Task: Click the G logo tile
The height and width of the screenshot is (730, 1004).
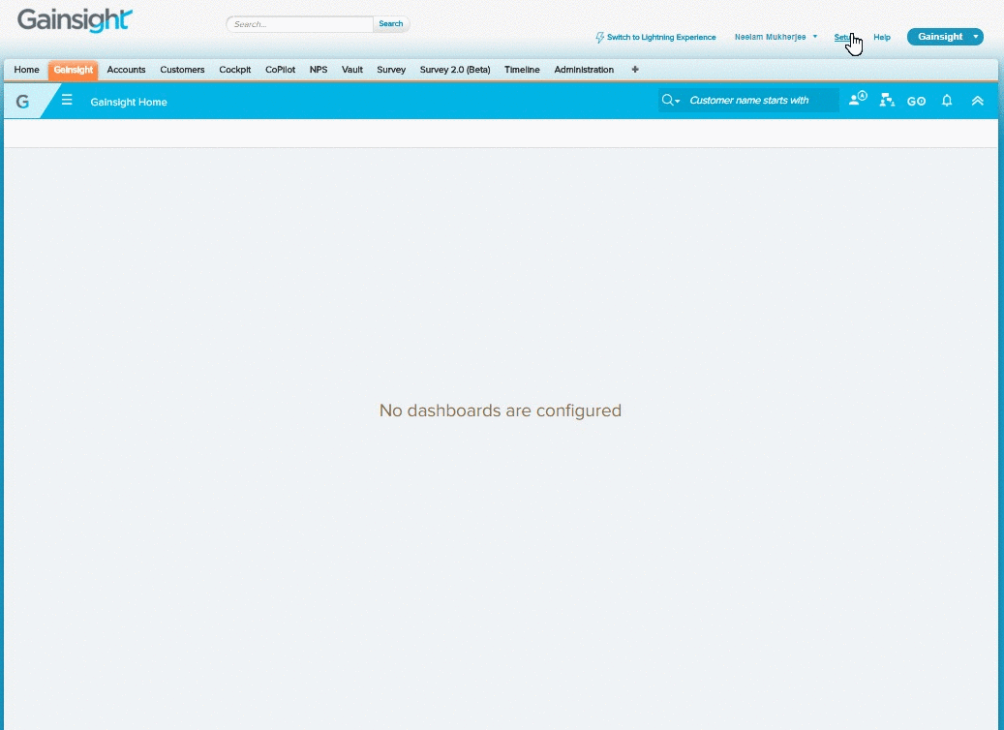Action: (x=22, y=102)
